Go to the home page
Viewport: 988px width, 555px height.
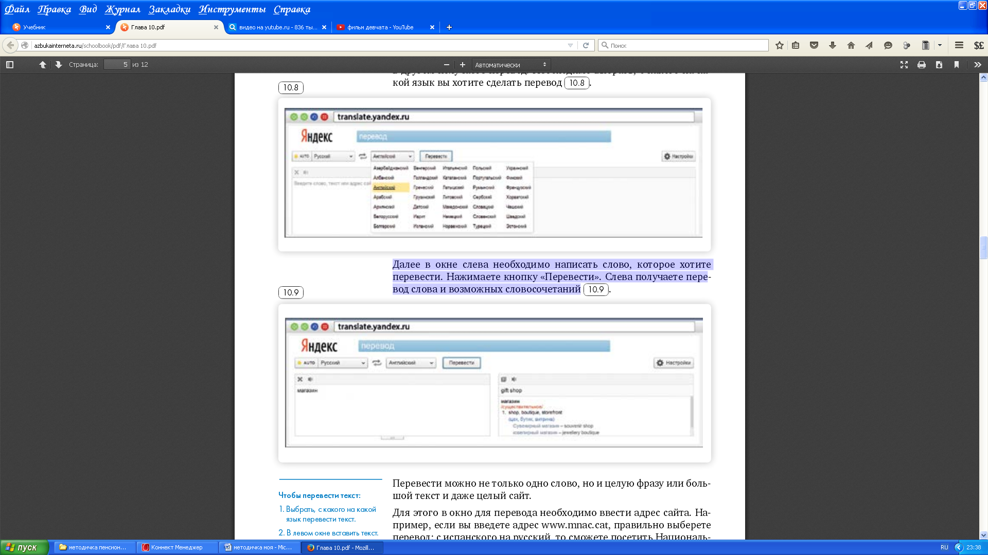point(851,45)
